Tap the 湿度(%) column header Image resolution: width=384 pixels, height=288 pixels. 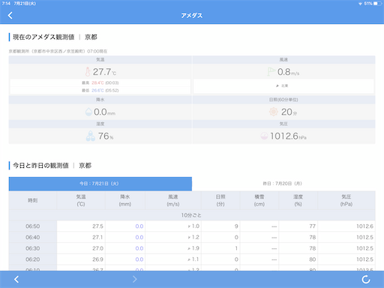pyautogui.click(x=298, y=200)
